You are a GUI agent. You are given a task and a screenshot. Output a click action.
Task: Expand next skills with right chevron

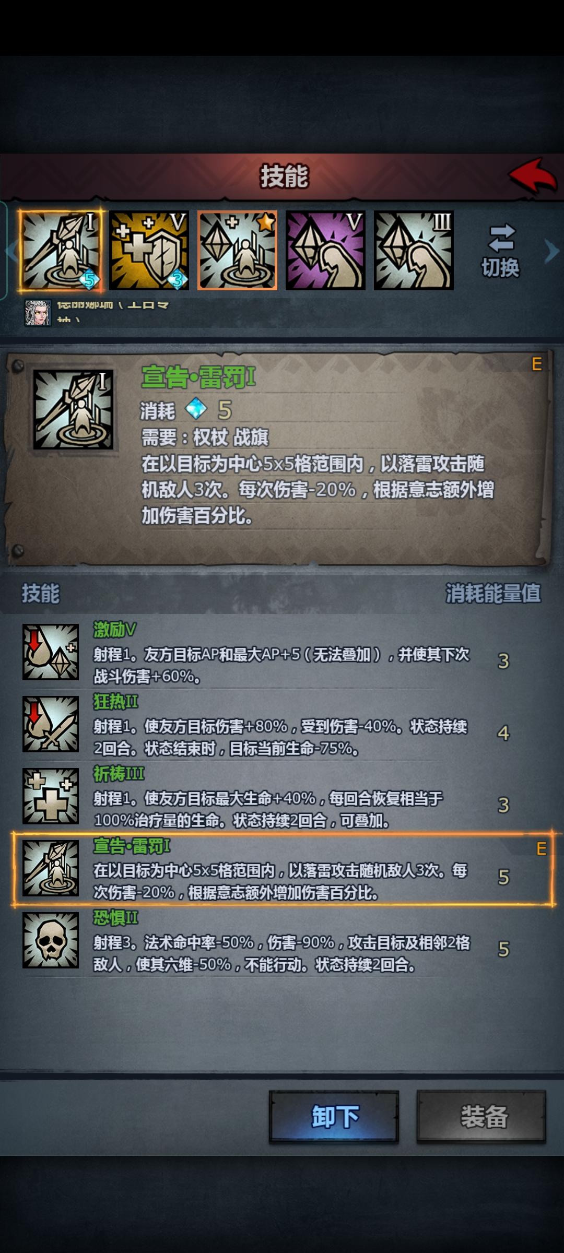551,251
